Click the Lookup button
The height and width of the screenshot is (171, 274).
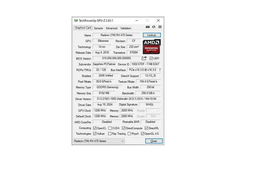tap(152, 35)
